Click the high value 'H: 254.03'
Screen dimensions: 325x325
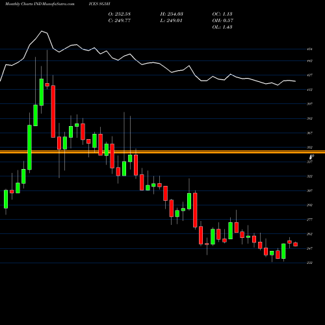(172, 14)
